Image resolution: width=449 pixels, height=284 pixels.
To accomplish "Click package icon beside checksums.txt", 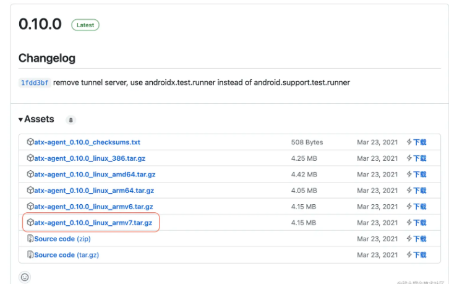I will (30, 142).
